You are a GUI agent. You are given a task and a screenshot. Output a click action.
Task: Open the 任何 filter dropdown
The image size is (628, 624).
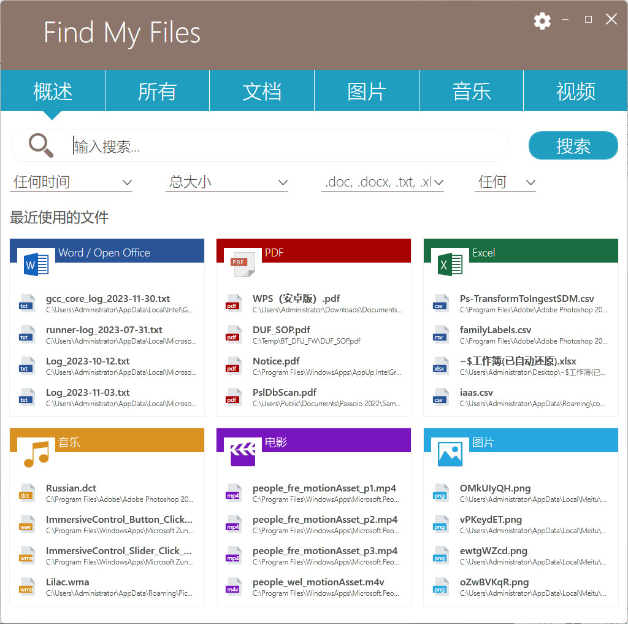[505, 182]
